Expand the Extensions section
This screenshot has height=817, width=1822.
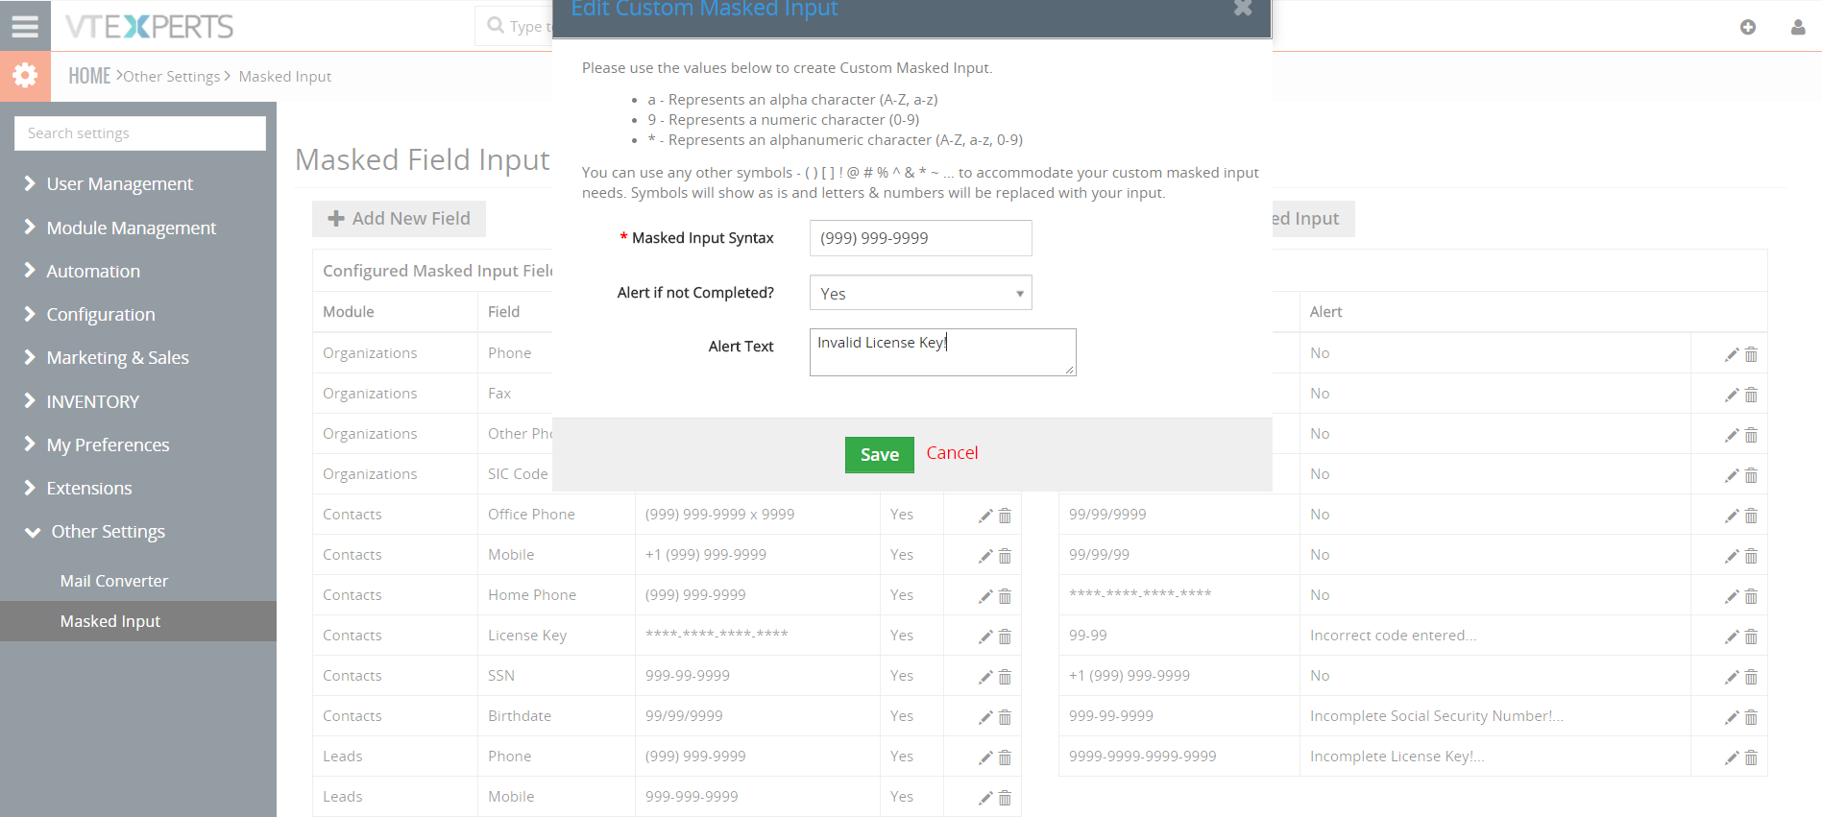point(89,488)
